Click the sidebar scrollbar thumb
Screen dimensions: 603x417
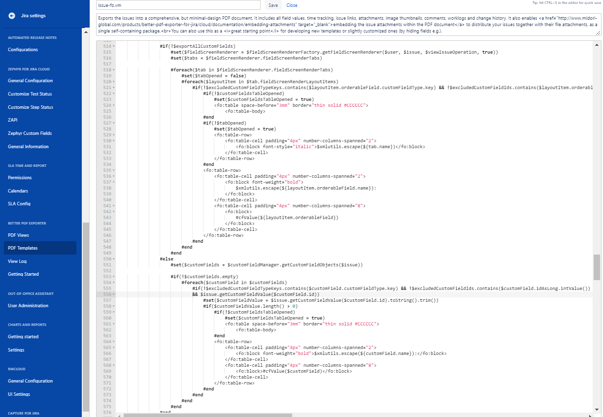86,317
